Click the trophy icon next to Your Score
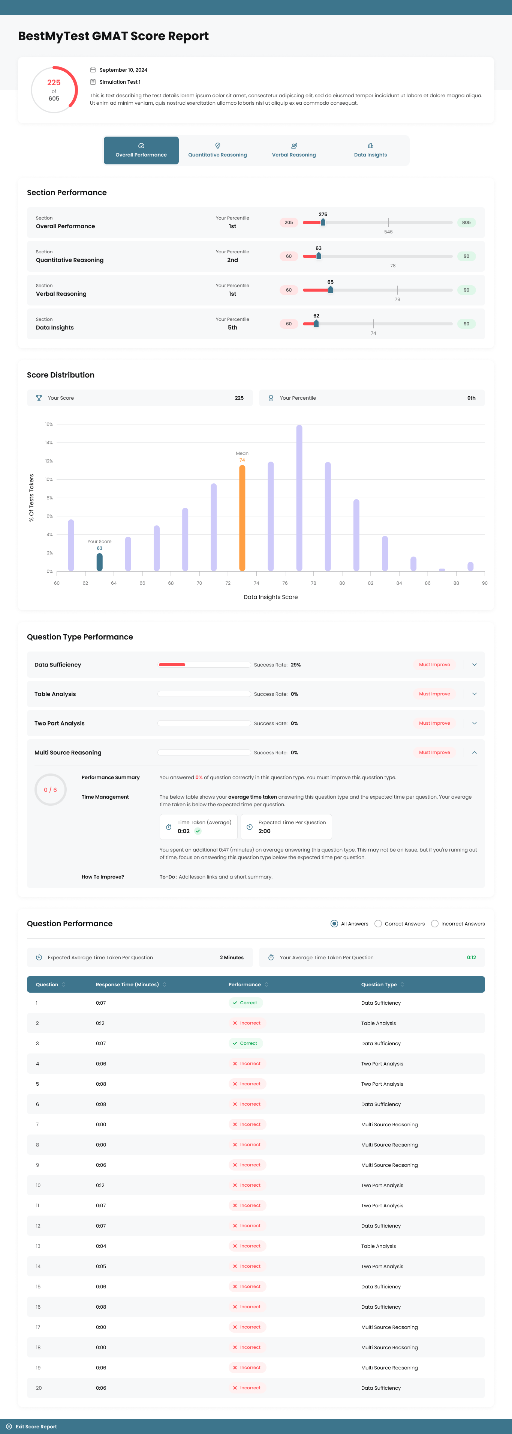 point(39,398)
